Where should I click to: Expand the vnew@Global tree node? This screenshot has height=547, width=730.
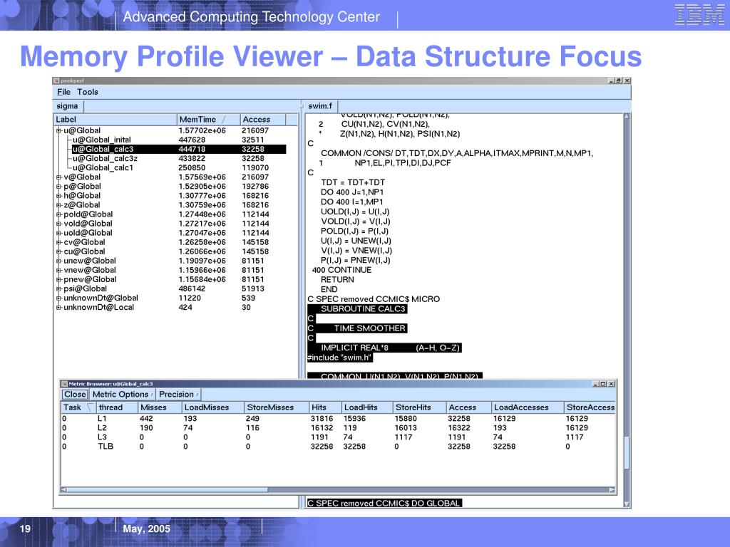click(x=58, y=270)
